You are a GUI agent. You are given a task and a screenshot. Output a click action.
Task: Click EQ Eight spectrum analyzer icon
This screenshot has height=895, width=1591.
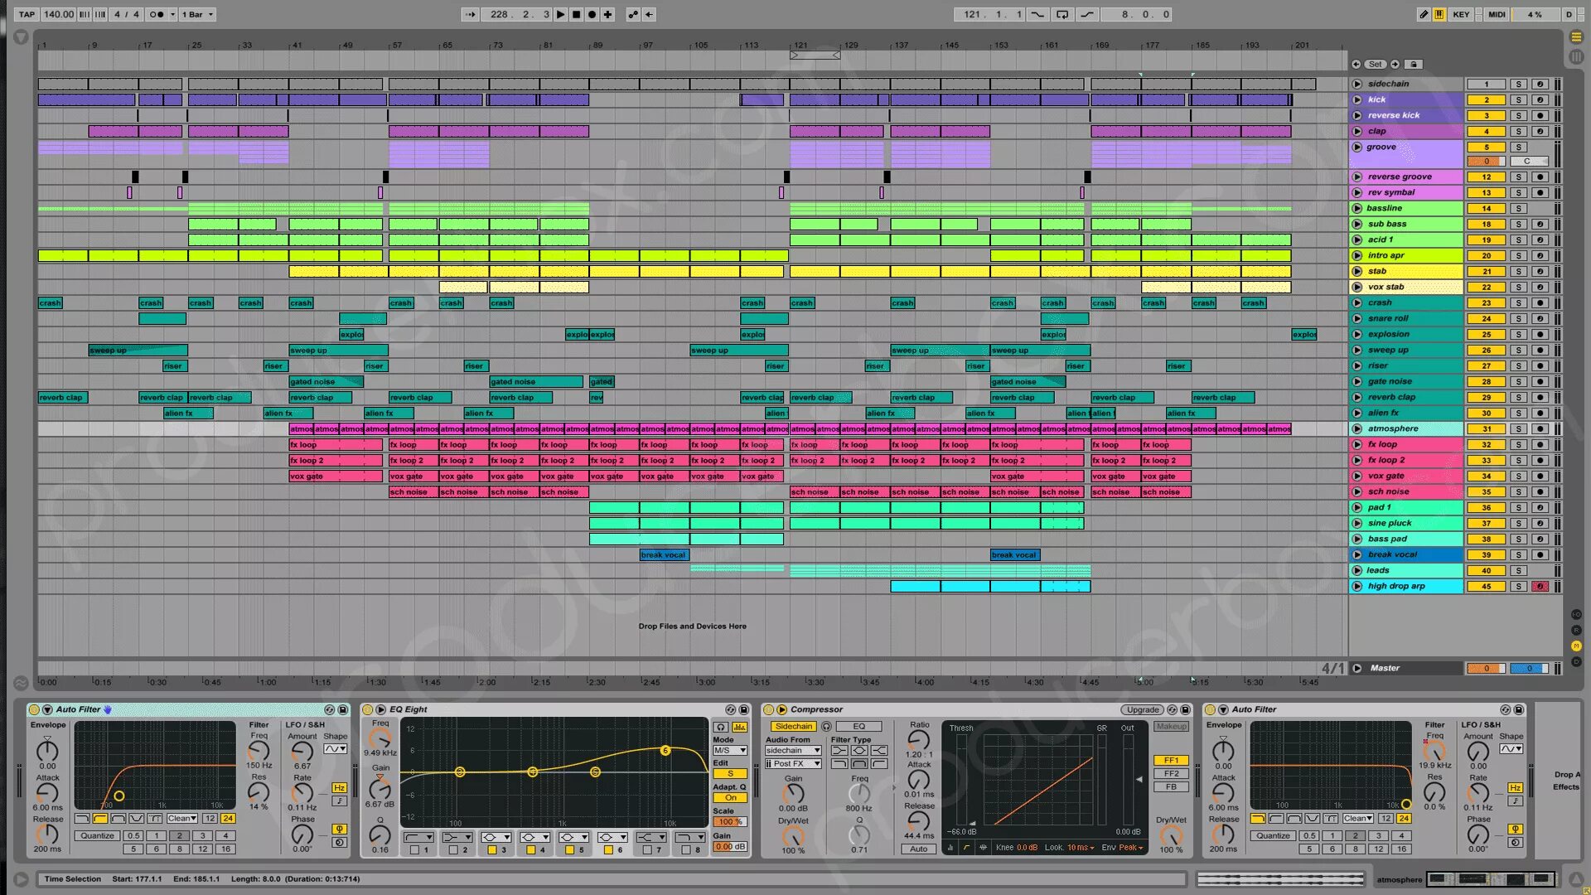click(739, 727)
